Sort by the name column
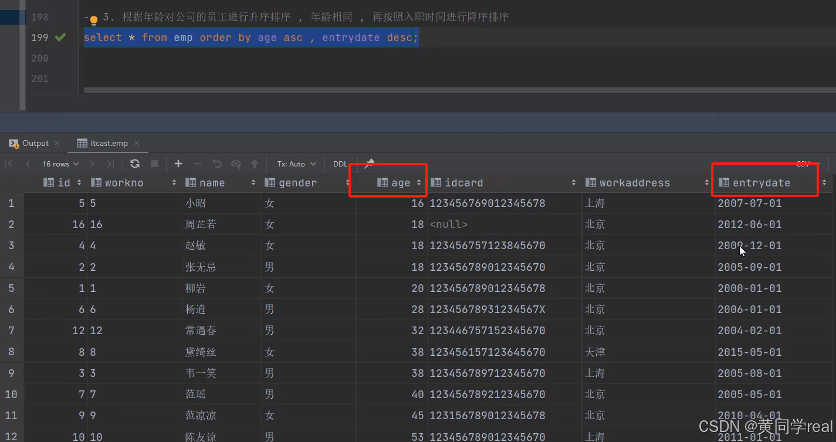Screen dimensions: 836x442 pos(253,183)
